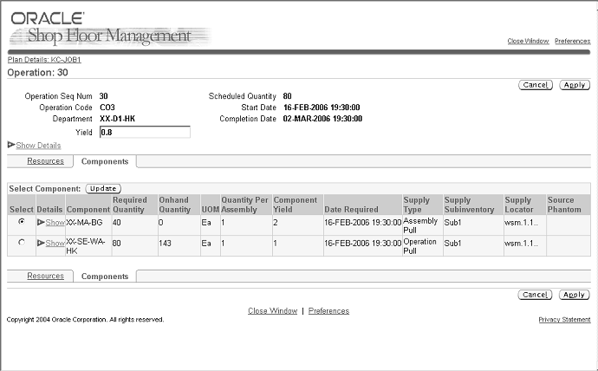Open the Privacy Statement link
This screenshot has height=371, width=598.
tap(564, 320)
